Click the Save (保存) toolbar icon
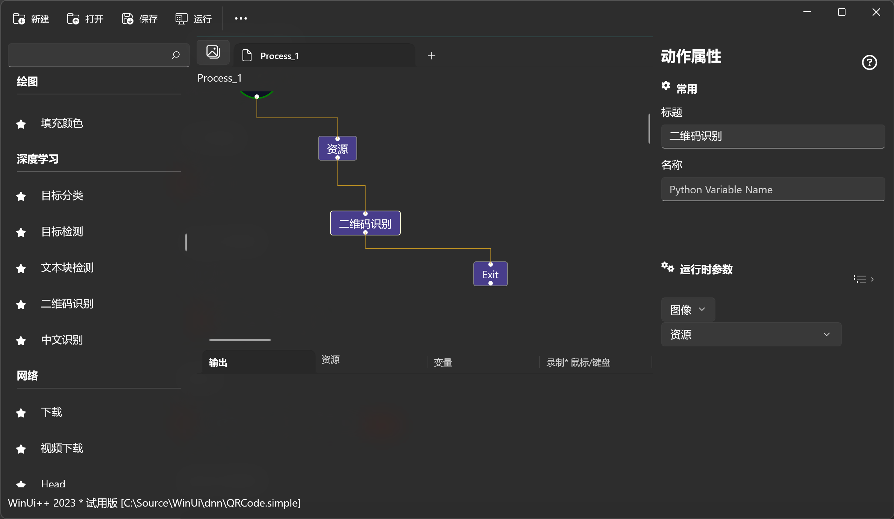The width and height of the screenshot is (894, 519). coord(127,19)
